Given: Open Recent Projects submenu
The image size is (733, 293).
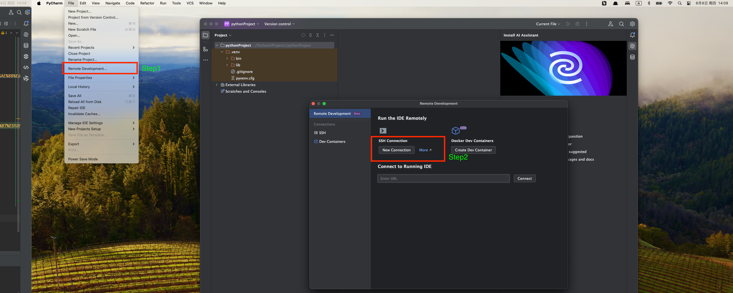Looking at the screenshot, I should (101, 47).
